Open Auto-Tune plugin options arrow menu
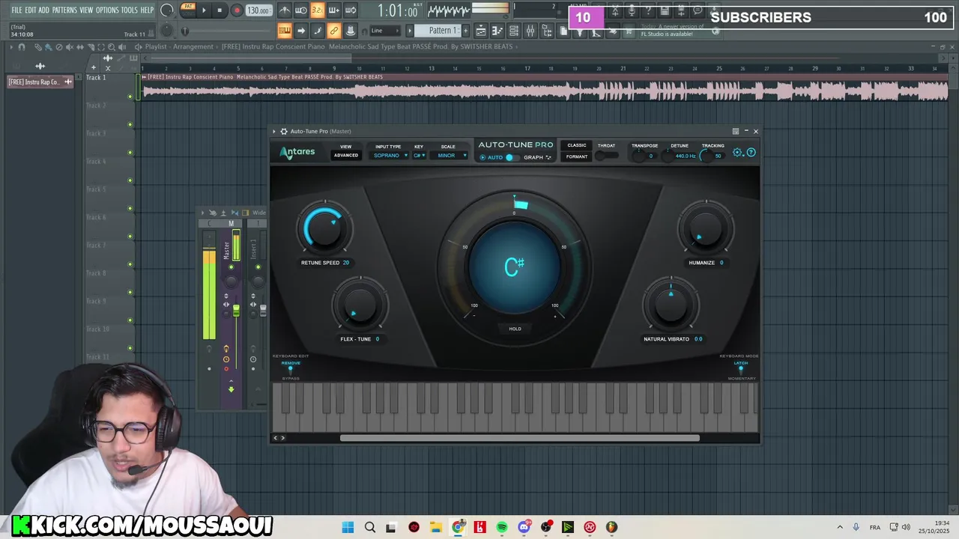Screen dimensions: 959x539 (x=274, y=131)
